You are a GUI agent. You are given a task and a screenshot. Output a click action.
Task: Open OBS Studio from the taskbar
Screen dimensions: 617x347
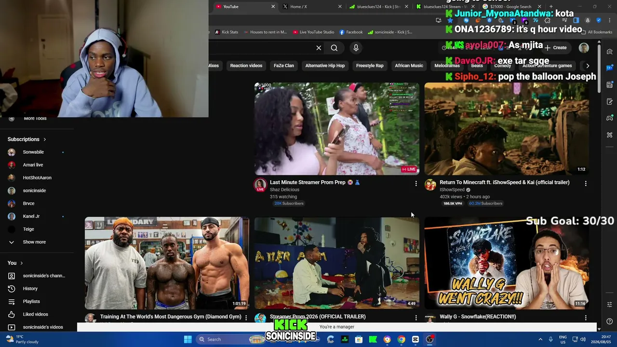[x=429, y=339]
